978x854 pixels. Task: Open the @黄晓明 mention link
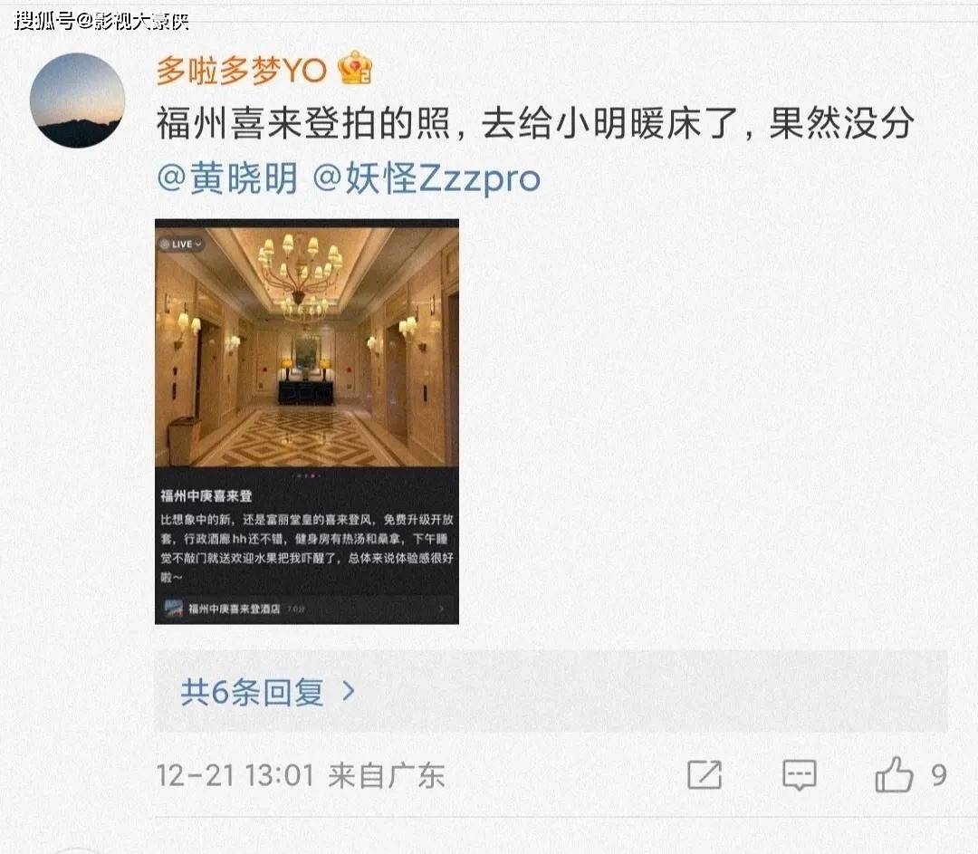[227, 178]
